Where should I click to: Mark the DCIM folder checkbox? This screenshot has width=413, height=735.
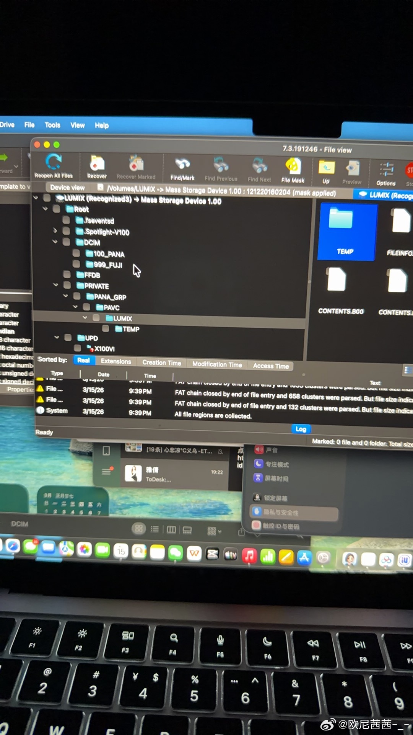pyautogui.click(x=67, y=242)
